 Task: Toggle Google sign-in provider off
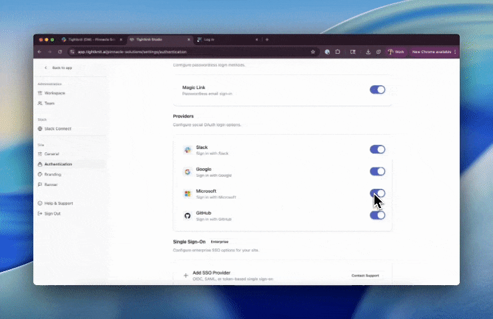377,171
